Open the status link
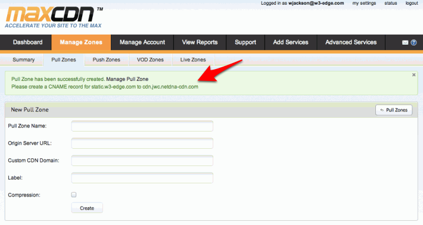 click(x=391, y=3)
